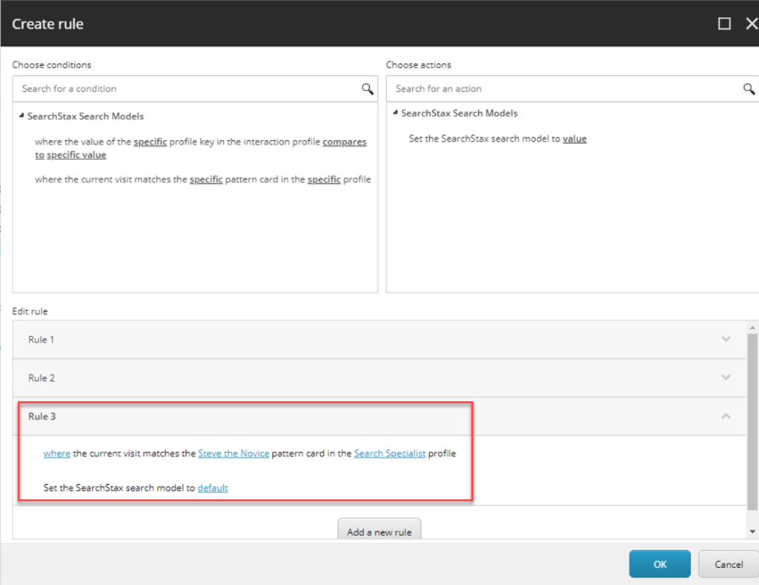The height and width of the screenshot is (585, 759).
Task: Click the action search magnifier icon
Action: point(749,89)
